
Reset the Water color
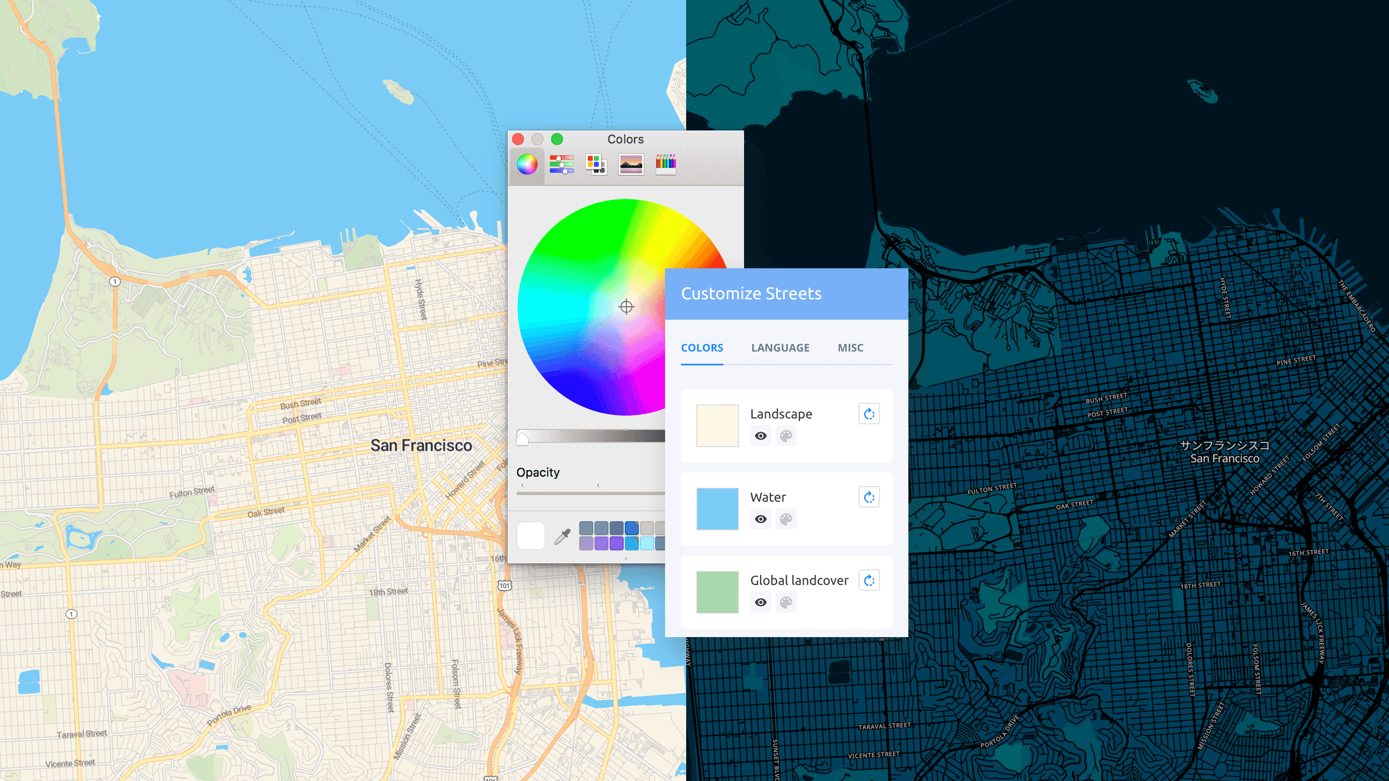click(x=868, y=497)
